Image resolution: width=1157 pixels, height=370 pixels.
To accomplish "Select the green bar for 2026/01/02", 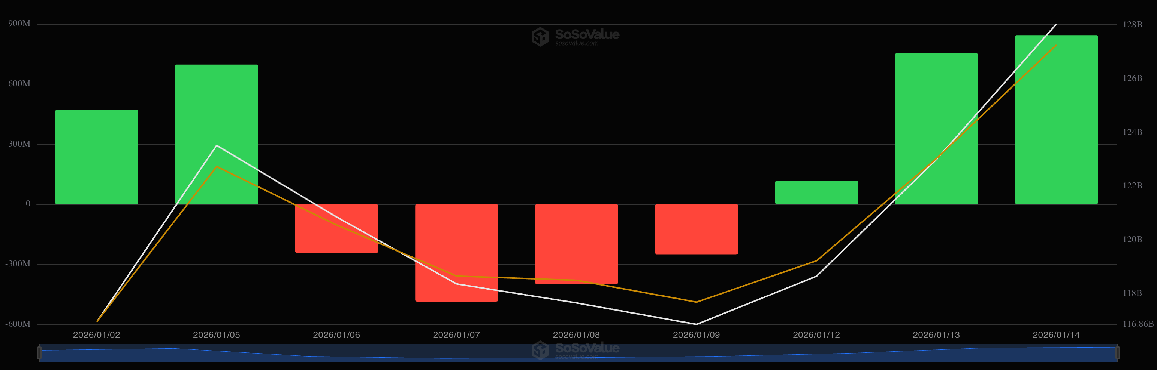I will pyautogui.click(x=97, y=157).
